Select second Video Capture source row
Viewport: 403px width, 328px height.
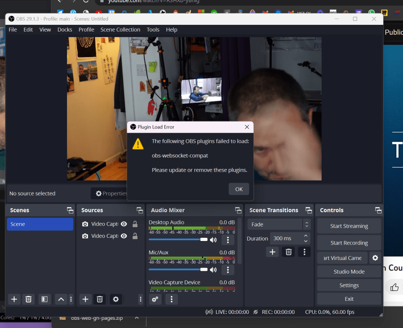(x=111, y=236)
